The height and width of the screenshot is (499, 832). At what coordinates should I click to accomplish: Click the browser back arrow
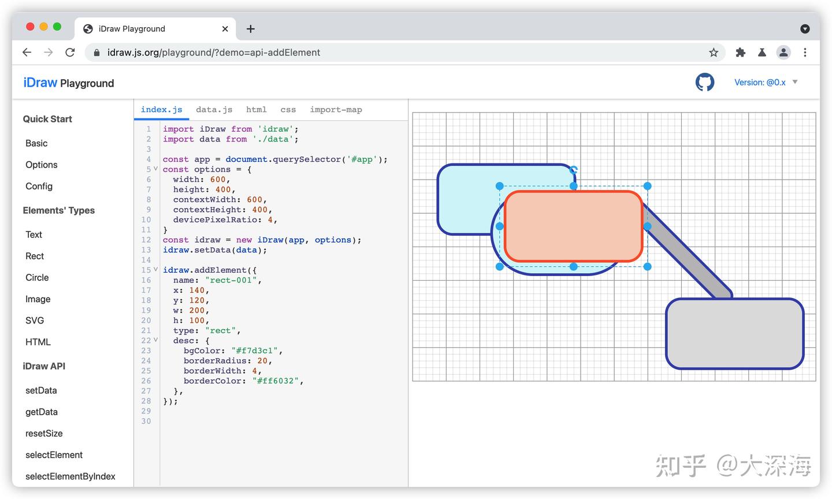(27, 53)
